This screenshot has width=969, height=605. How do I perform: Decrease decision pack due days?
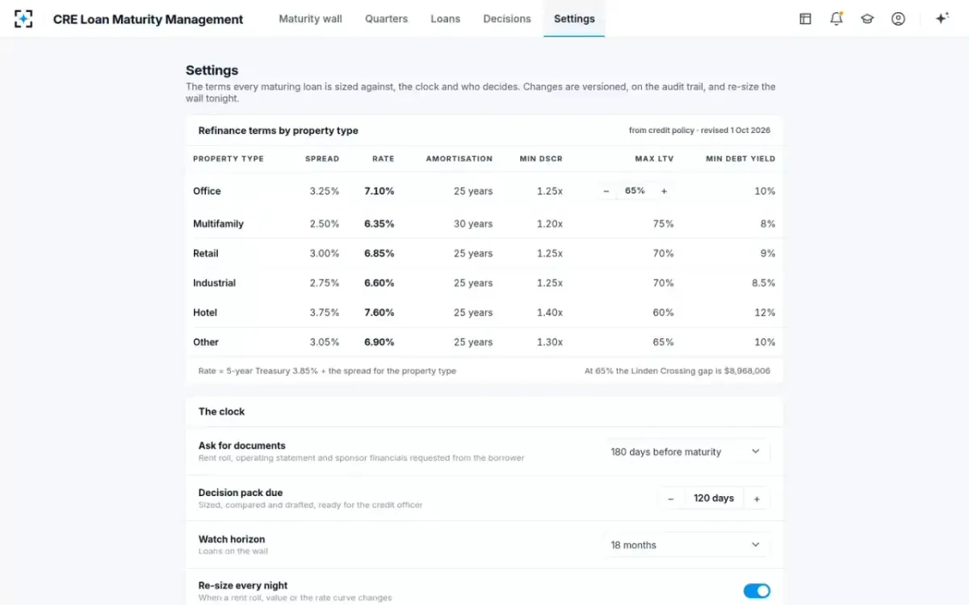670,499
